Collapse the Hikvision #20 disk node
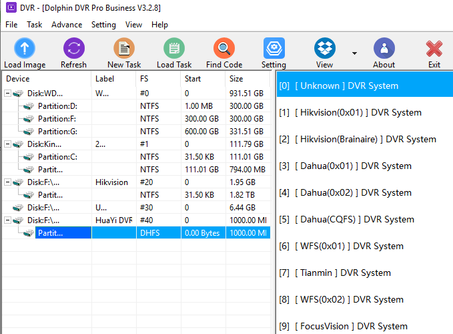Image resolution: width=453 pixels, height=334 pixels. 8,182
